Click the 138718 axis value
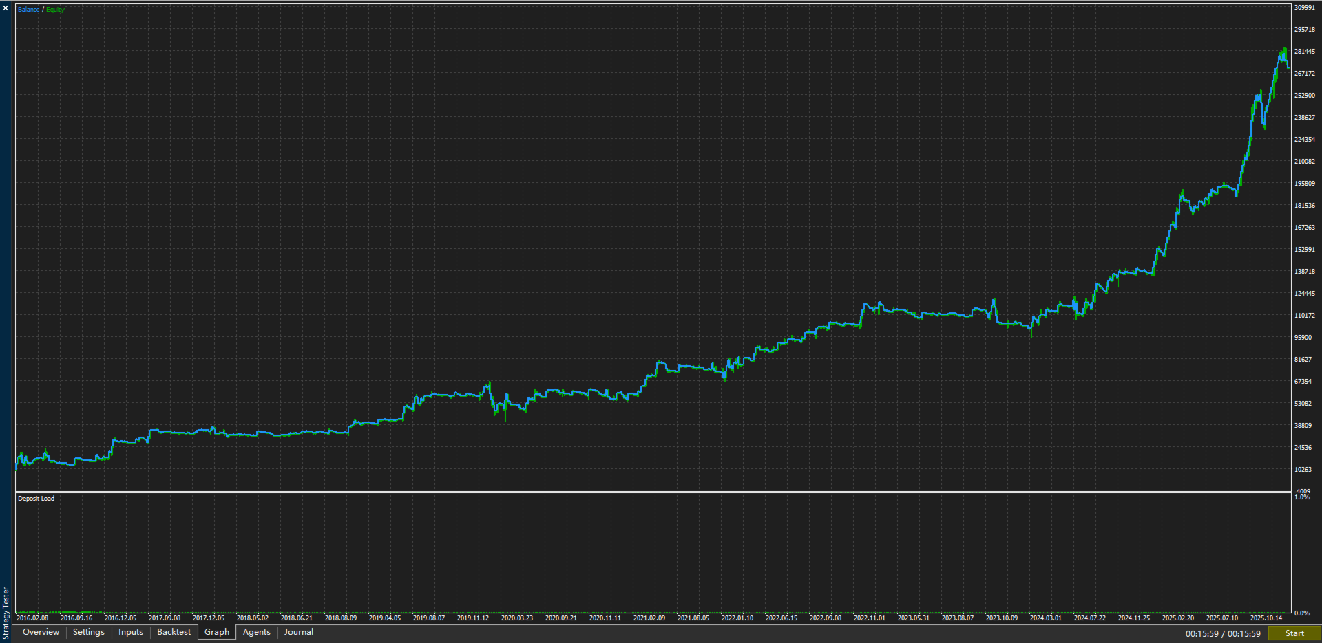The width and height of the screenshot is (1322, 643). [1305, 272]
